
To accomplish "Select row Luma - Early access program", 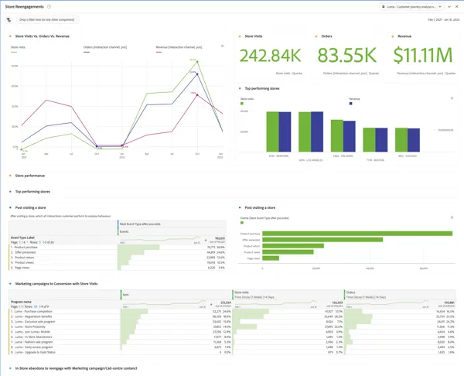I will point(232,347).
